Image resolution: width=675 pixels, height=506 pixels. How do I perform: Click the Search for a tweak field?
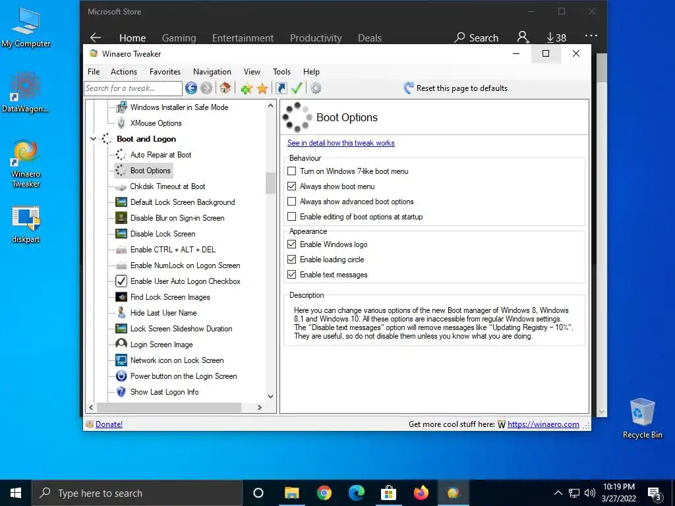coord(133,88)
